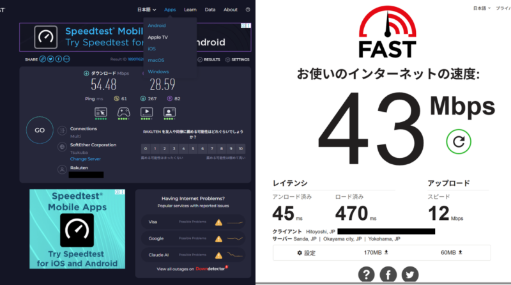Click the video conferencing experience icon

click(169, 113)
